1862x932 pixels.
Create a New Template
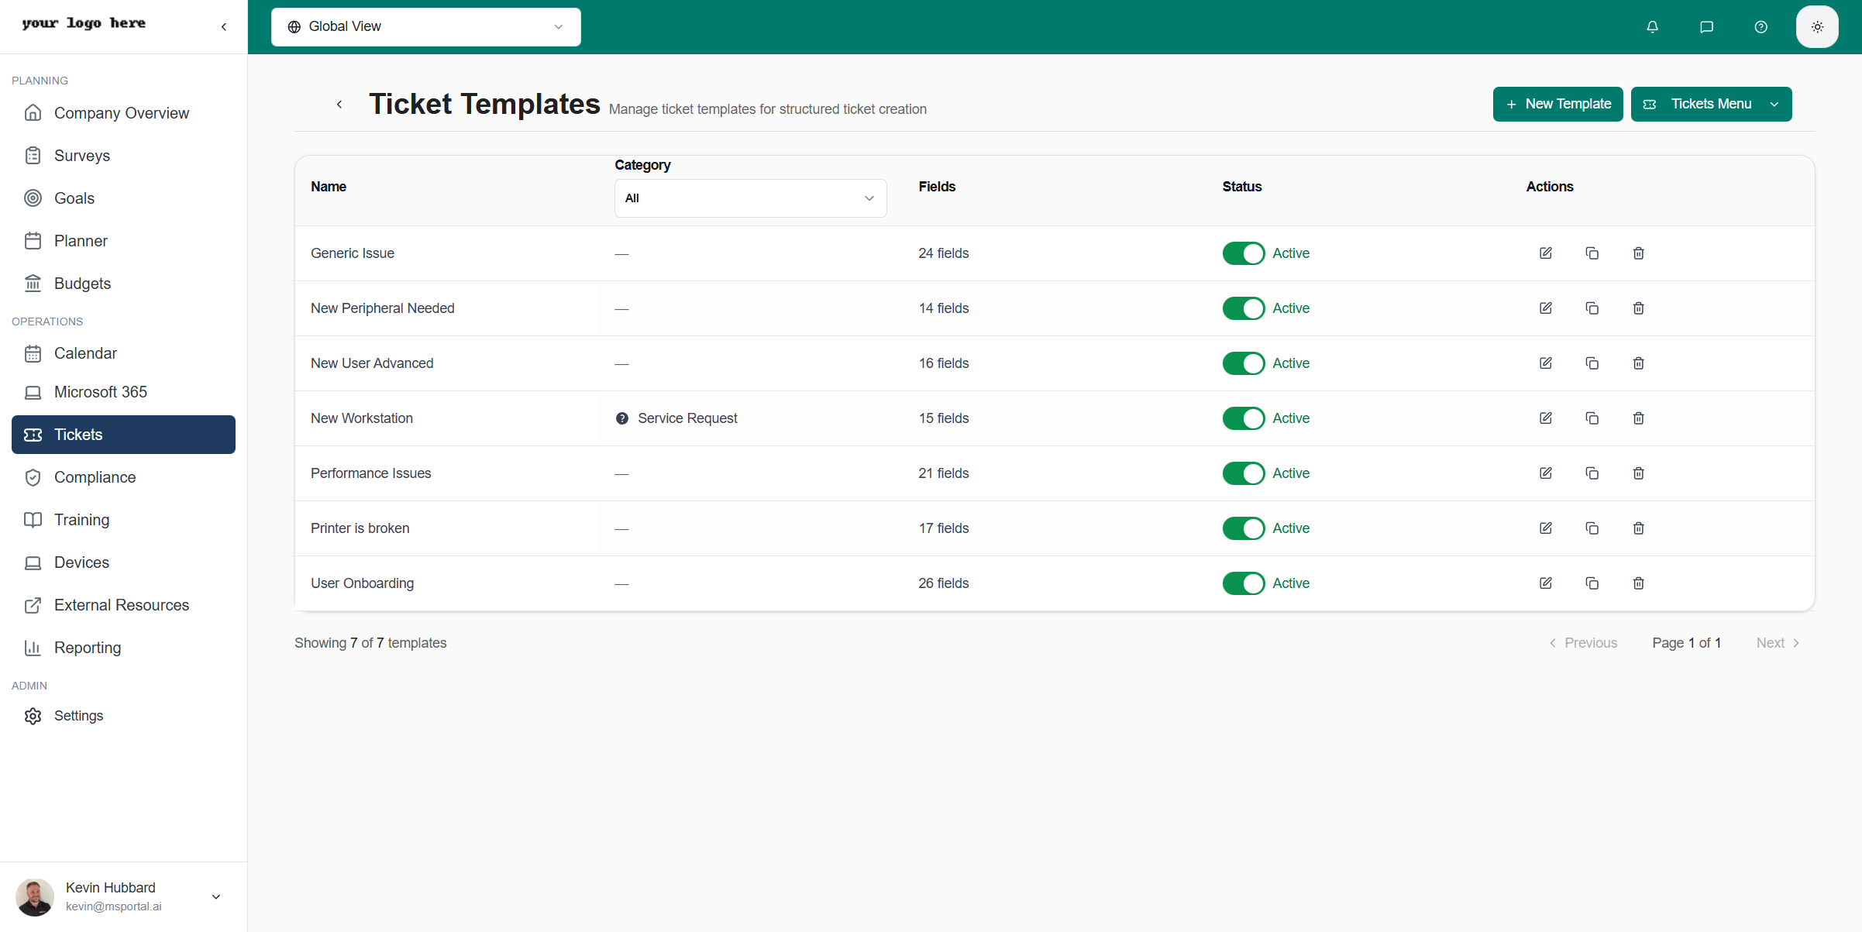point(1556,104)
